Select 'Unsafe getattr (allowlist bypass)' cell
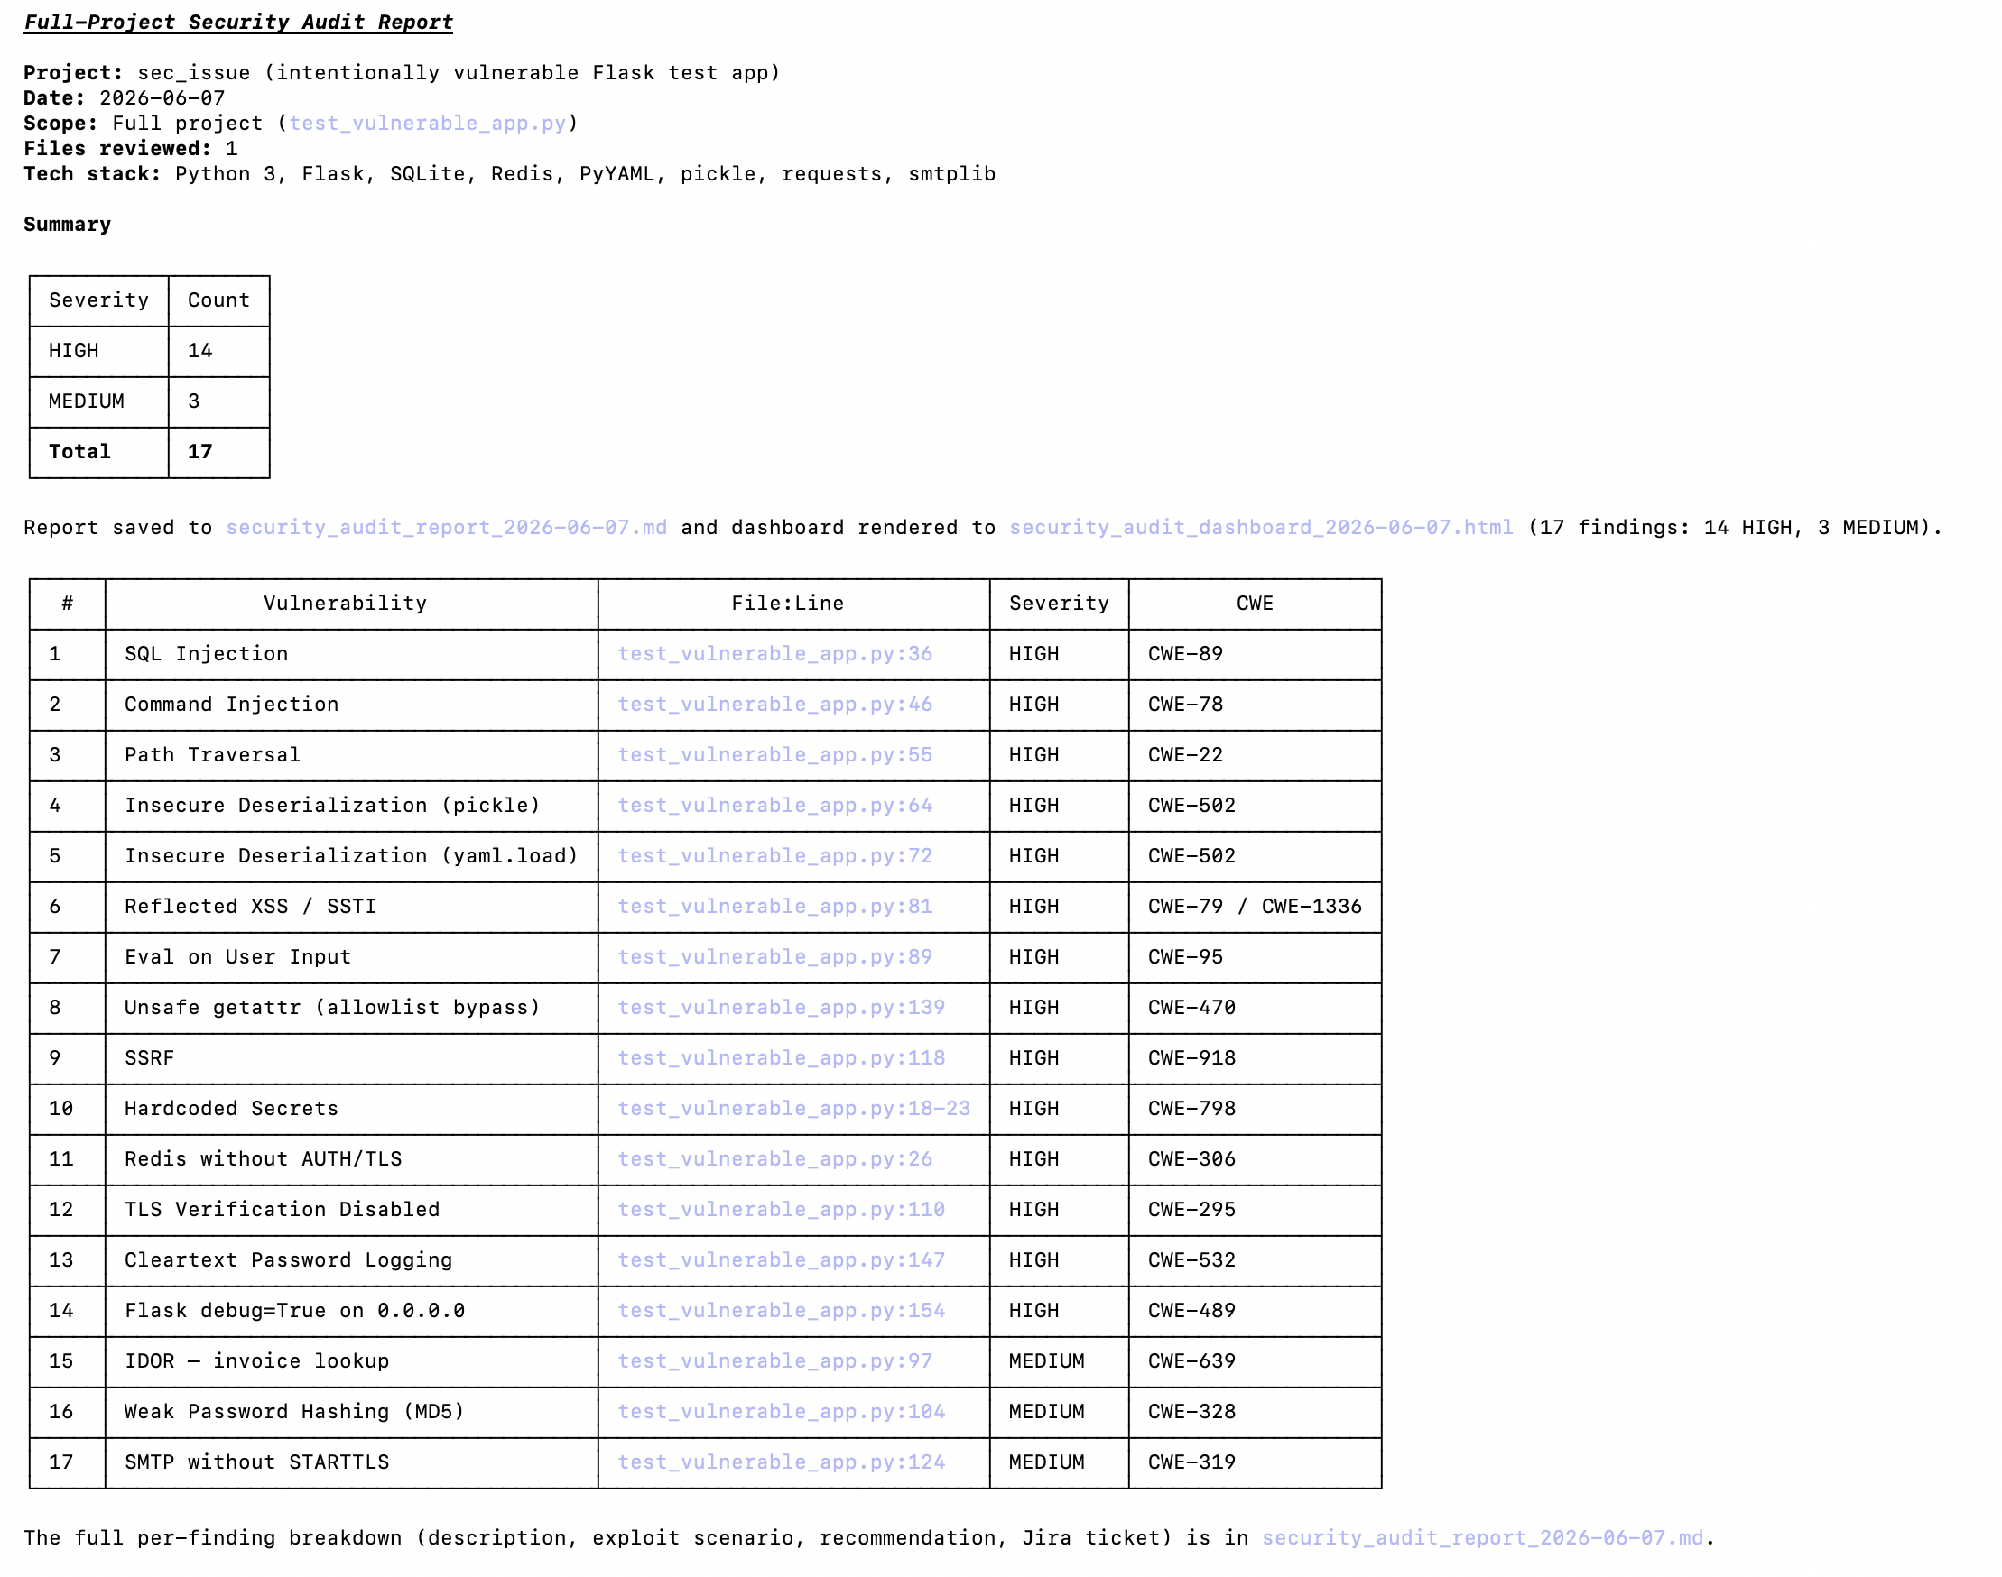The image size is (2002, 1577). point(351,1008)
